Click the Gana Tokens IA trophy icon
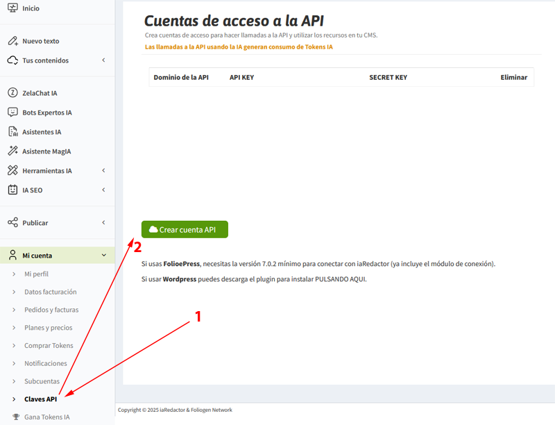 (x=16, y=417)
